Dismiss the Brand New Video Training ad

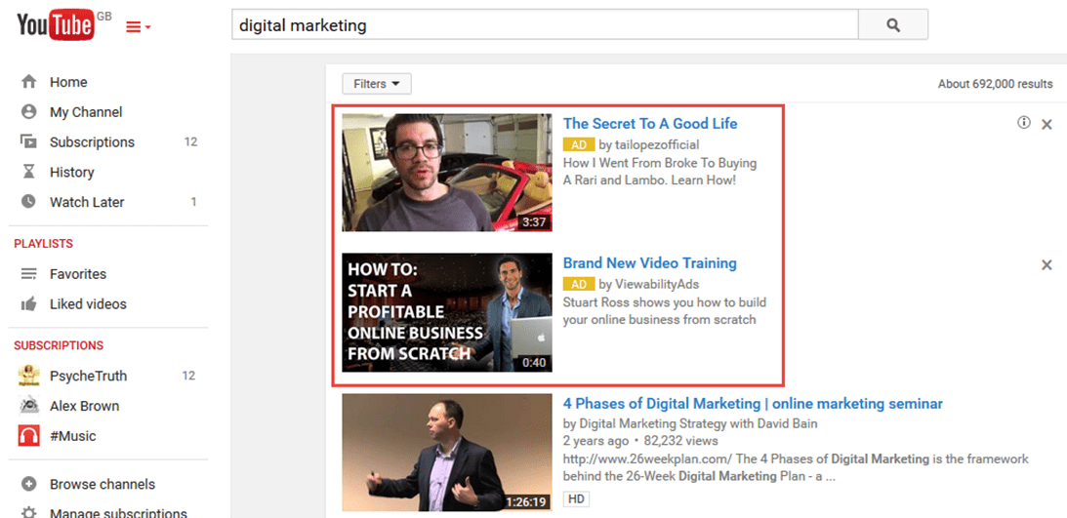tap(1046, 265)
